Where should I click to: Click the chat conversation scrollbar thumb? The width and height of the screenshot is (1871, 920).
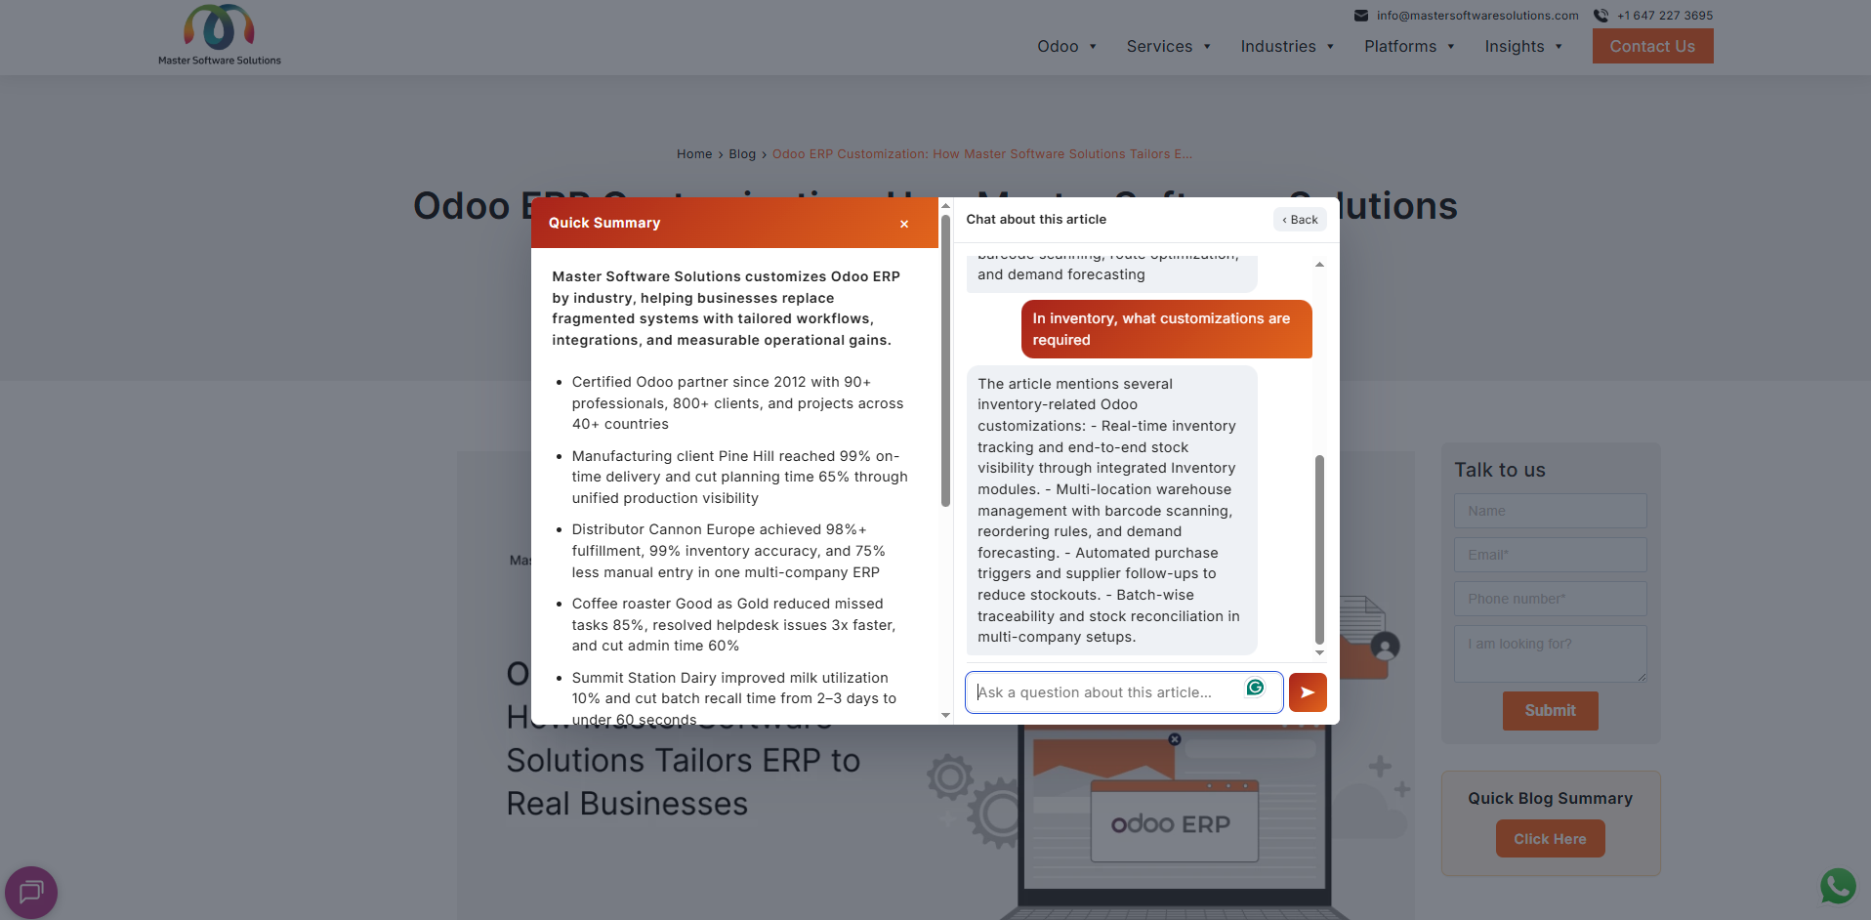coord(1319,549)
